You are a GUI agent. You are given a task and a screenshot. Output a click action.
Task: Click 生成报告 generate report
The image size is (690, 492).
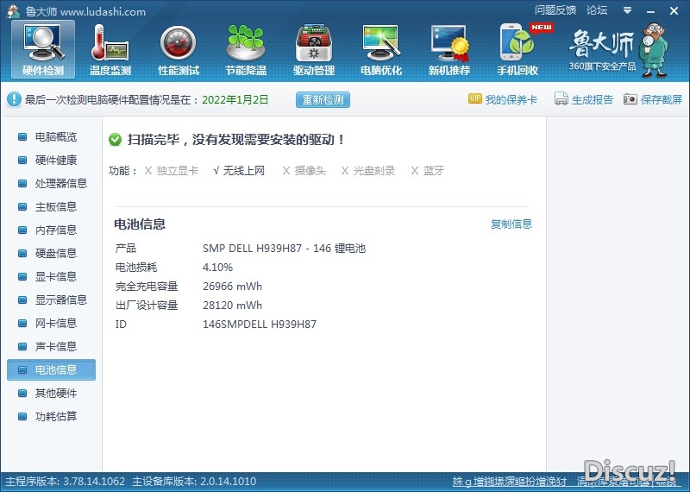click(x=584, y=100)
